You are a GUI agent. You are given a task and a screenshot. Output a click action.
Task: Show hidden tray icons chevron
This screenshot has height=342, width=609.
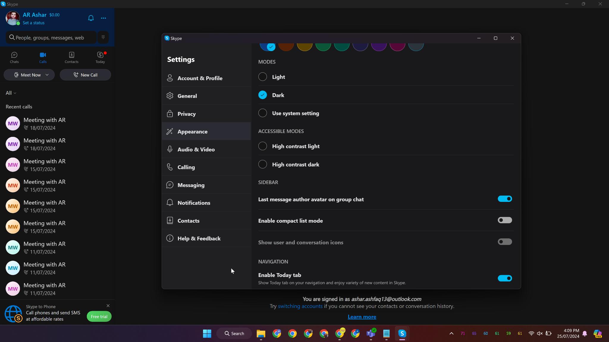pos(451,334)
